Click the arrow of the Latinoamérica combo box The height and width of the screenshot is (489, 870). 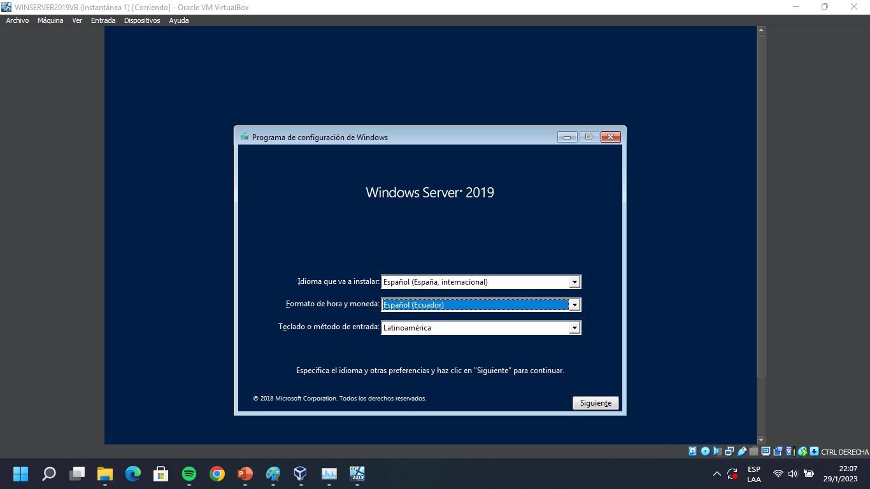pyautogui.click(x=574, y=327)
